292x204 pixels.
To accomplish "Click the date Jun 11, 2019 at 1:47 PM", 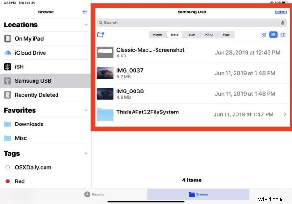I will point(243,114).
